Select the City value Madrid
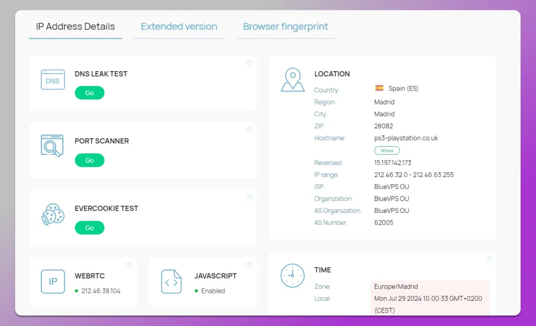The width and height of the screenshot is (536, 326). point(384,114)
